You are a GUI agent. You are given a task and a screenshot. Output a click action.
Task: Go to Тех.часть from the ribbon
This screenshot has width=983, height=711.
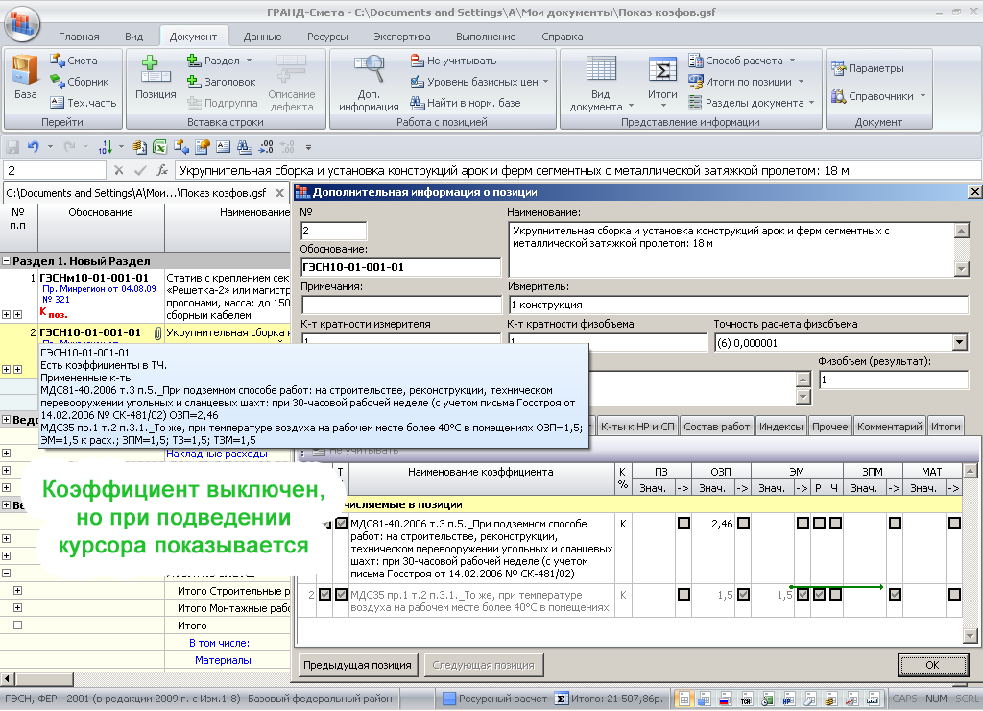coord(84,102)
